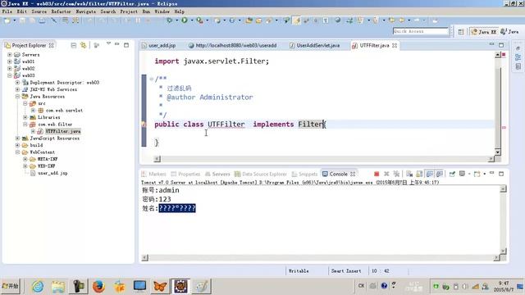Open the Project Explorer view menu arrow

pos(108,43)
